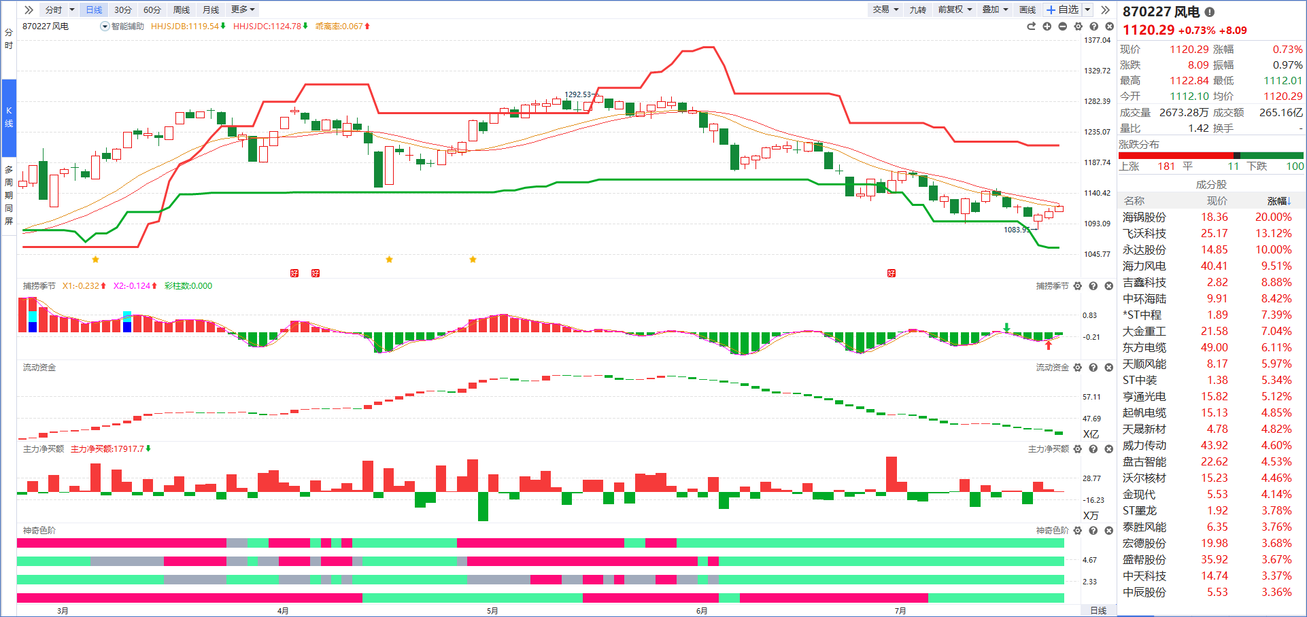Switch to 周线 weekly chart tab
Viewport: 1307px width, 617px height.
point(182,10)
